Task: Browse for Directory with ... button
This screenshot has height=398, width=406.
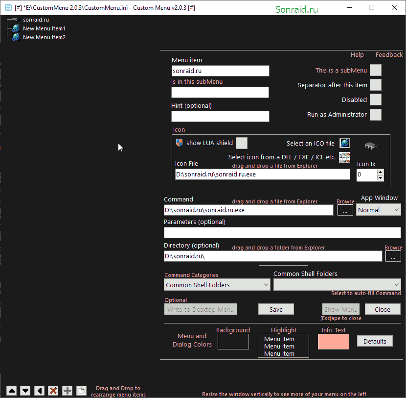Action: 393,256
